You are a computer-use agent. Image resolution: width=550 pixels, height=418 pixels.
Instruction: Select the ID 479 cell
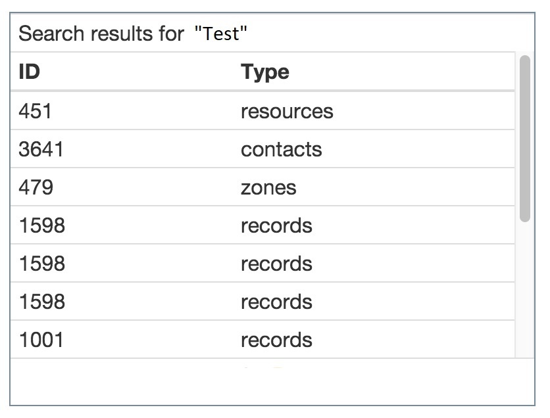pos(36,187)
